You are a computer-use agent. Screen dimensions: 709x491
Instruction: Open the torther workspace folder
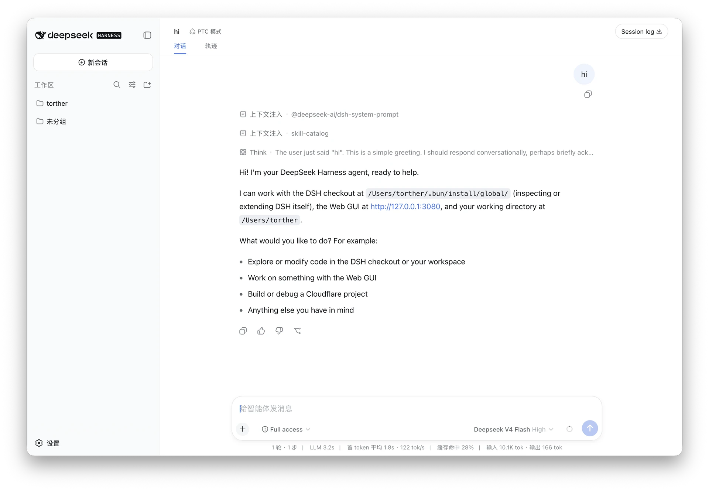[x=93, y=103]
